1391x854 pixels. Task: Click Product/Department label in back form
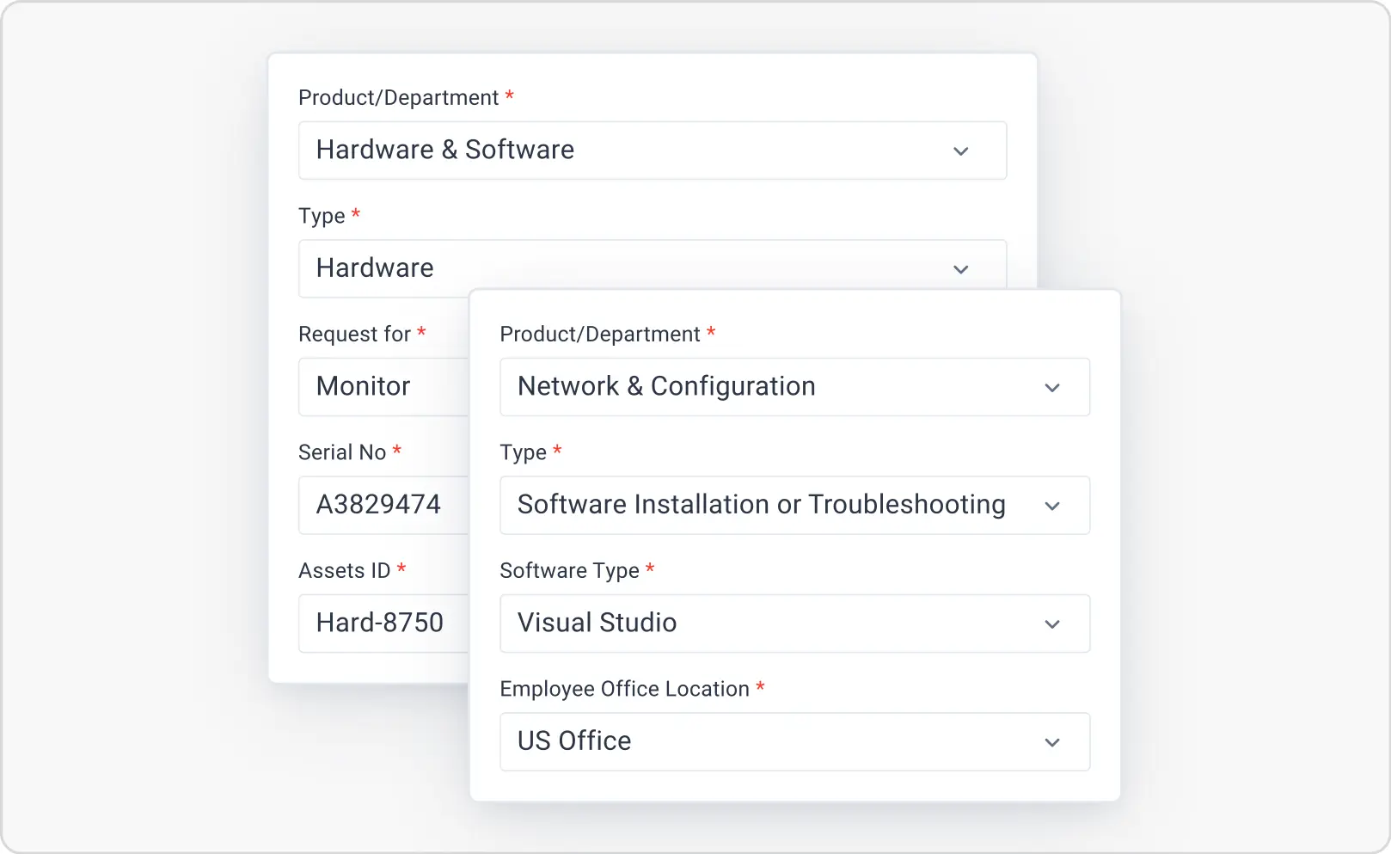(x=398, y=97)
